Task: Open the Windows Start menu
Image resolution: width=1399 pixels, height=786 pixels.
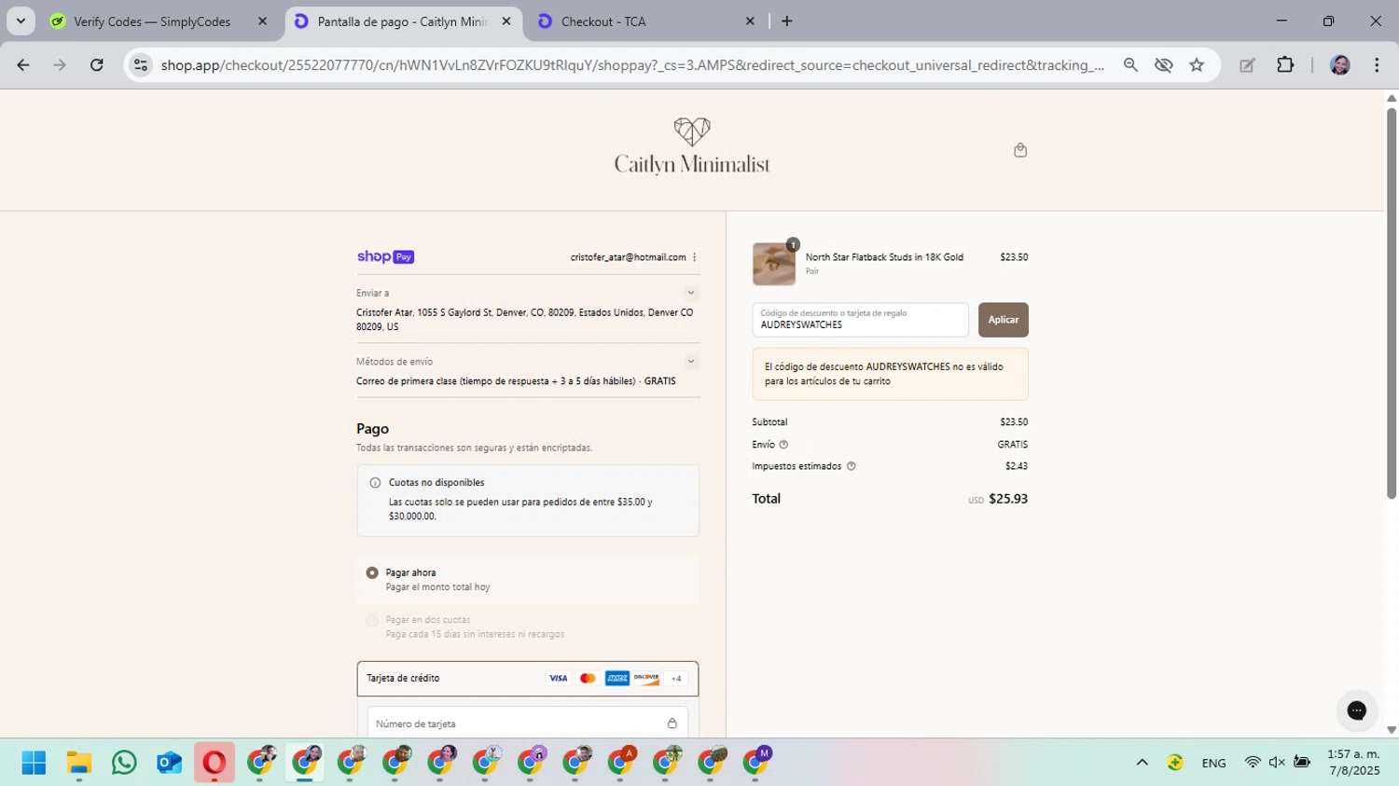Action: [x=35, y=763]
